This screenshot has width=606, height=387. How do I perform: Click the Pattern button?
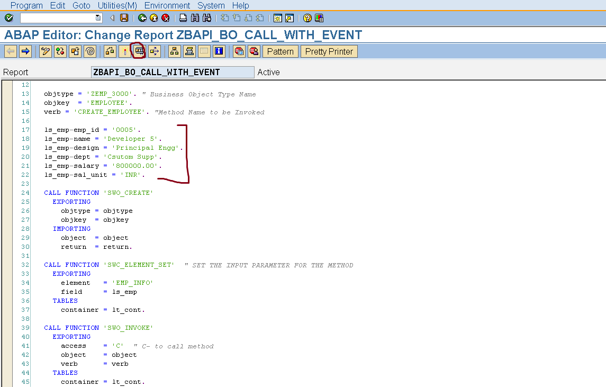tap(281, 51)
